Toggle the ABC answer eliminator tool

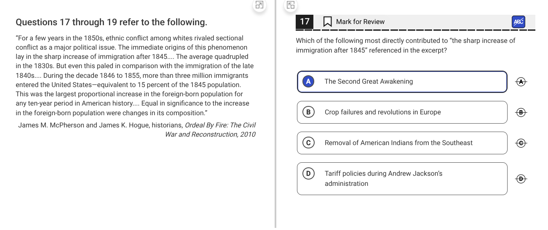519,22
